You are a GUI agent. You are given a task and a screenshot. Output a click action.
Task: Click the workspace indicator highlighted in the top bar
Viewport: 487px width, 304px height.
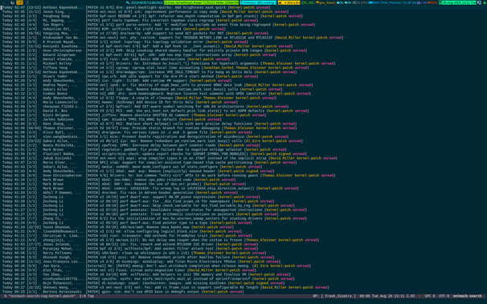(19, 2)
